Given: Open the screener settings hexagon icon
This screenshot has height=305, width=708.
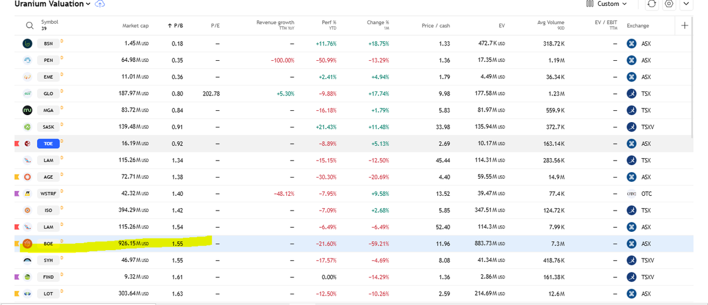Looking at the screenshot, I should pos(668,4).
